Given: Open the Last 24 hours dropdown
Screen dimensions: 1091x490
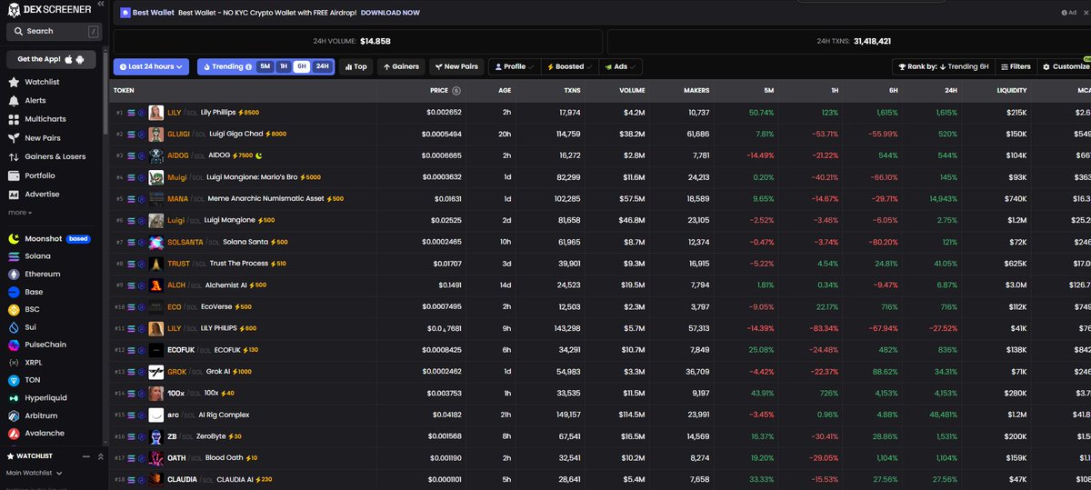Looking at the screenshot, I should (151, 66).
